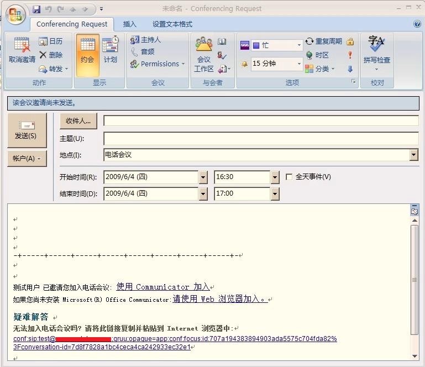Click the Save icon in quick access toolbar
This screenshot has height=367, width=425.
click(x=36, y=9)
